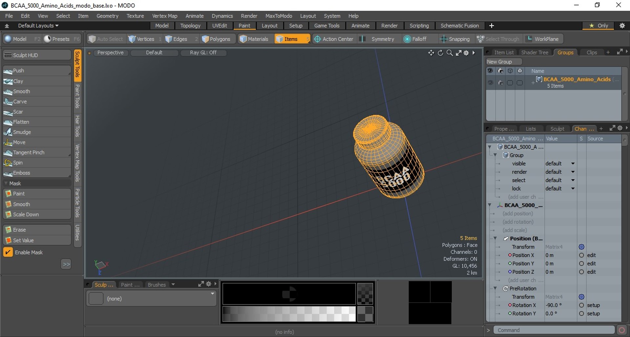This screenshot has height=337, width=630.
Task: Click the mask Set Value tool
Action: (x=37, y=240)
